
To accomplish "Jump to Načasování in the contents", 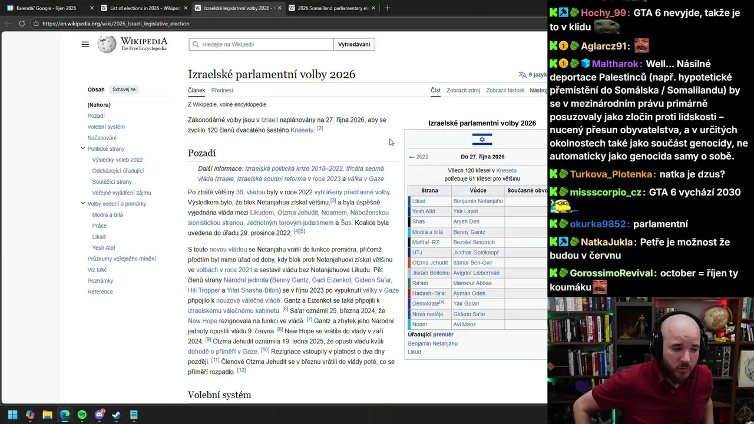I will point(102,138).
